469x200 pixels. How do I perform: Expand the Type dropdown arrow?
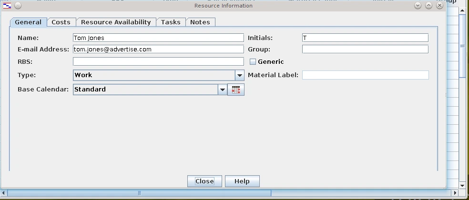[240, 75]
